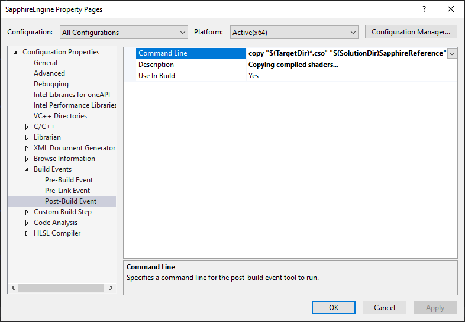
Task: Click the help question mark icon
Action: [424, 9]
